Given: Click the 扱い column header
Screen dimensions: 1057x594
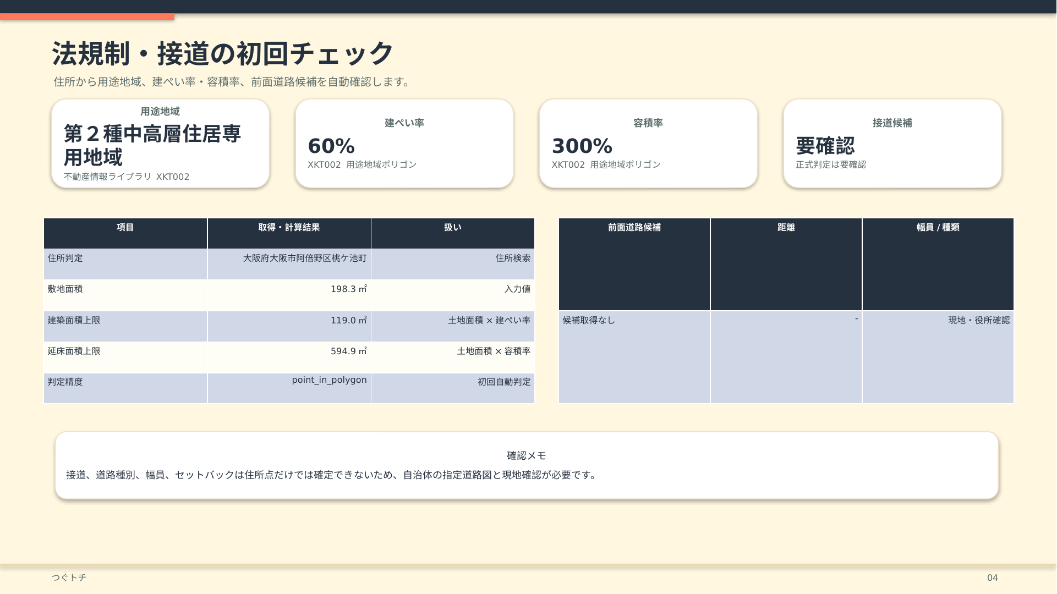Looking at the screenshot, I should pyautogui.click(x=453, y=233).
